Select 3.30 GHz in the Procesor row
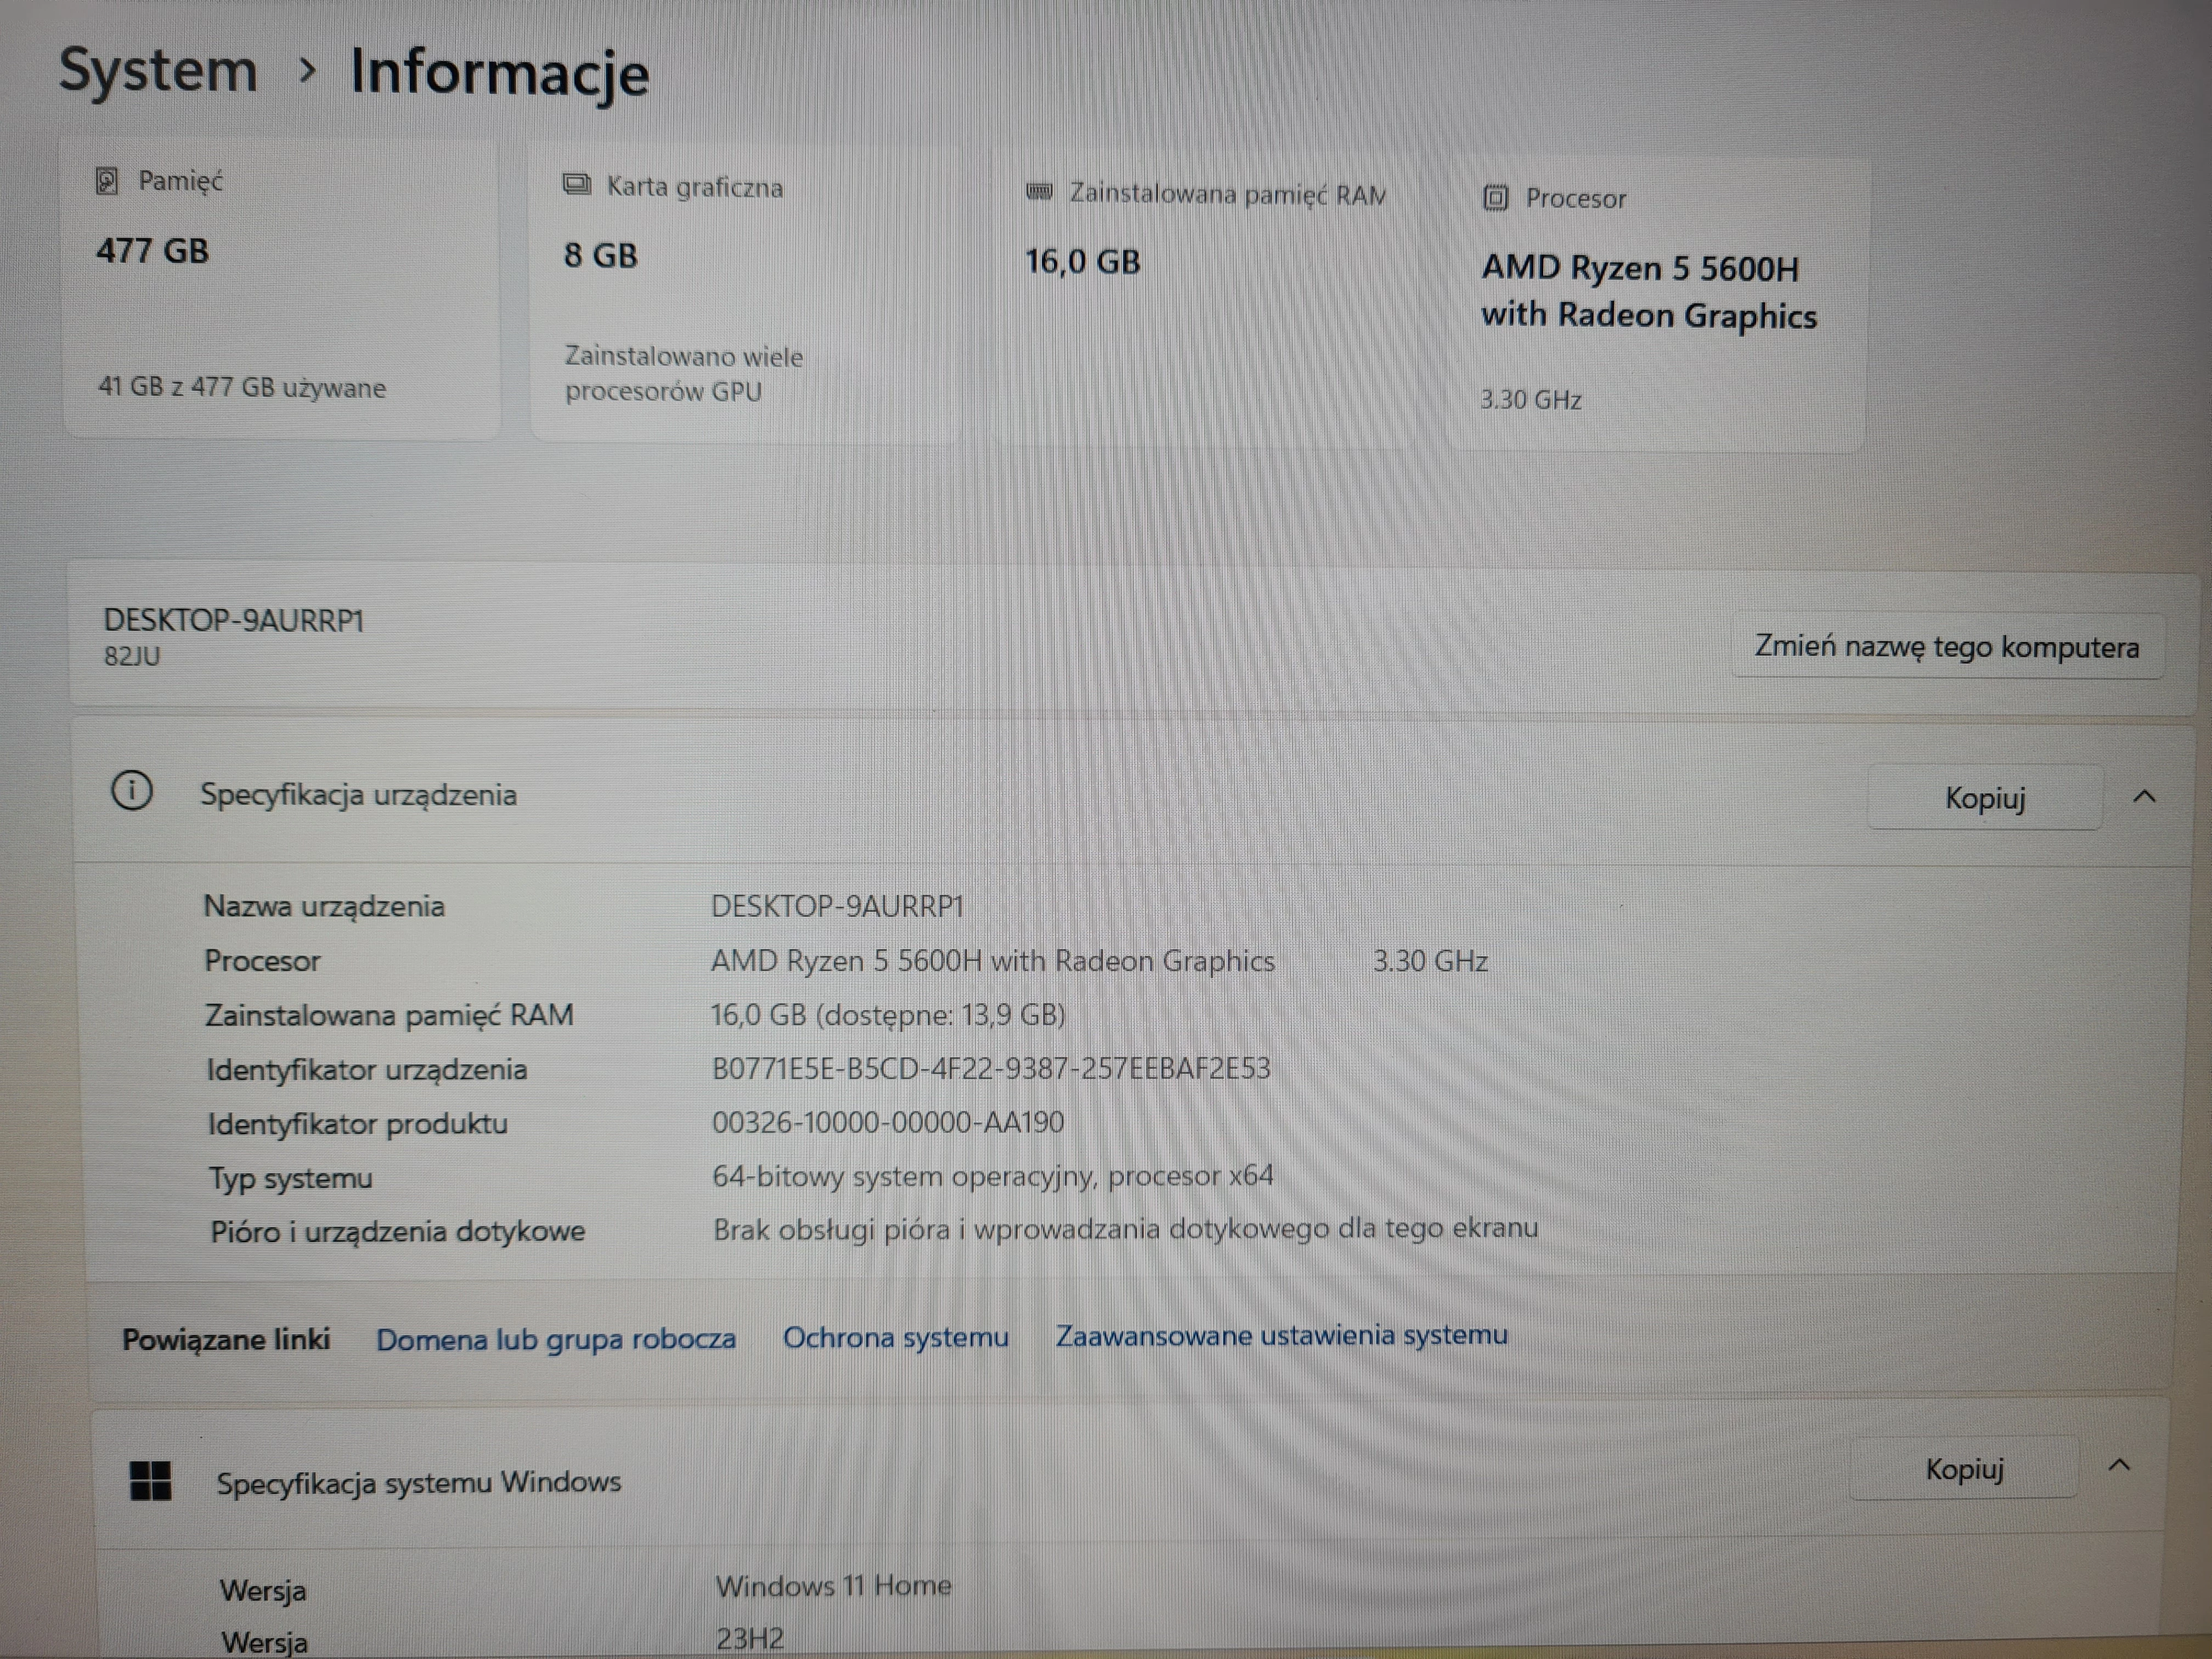The width and height of the screenshot is (2212, 1659). (1430, 961)
